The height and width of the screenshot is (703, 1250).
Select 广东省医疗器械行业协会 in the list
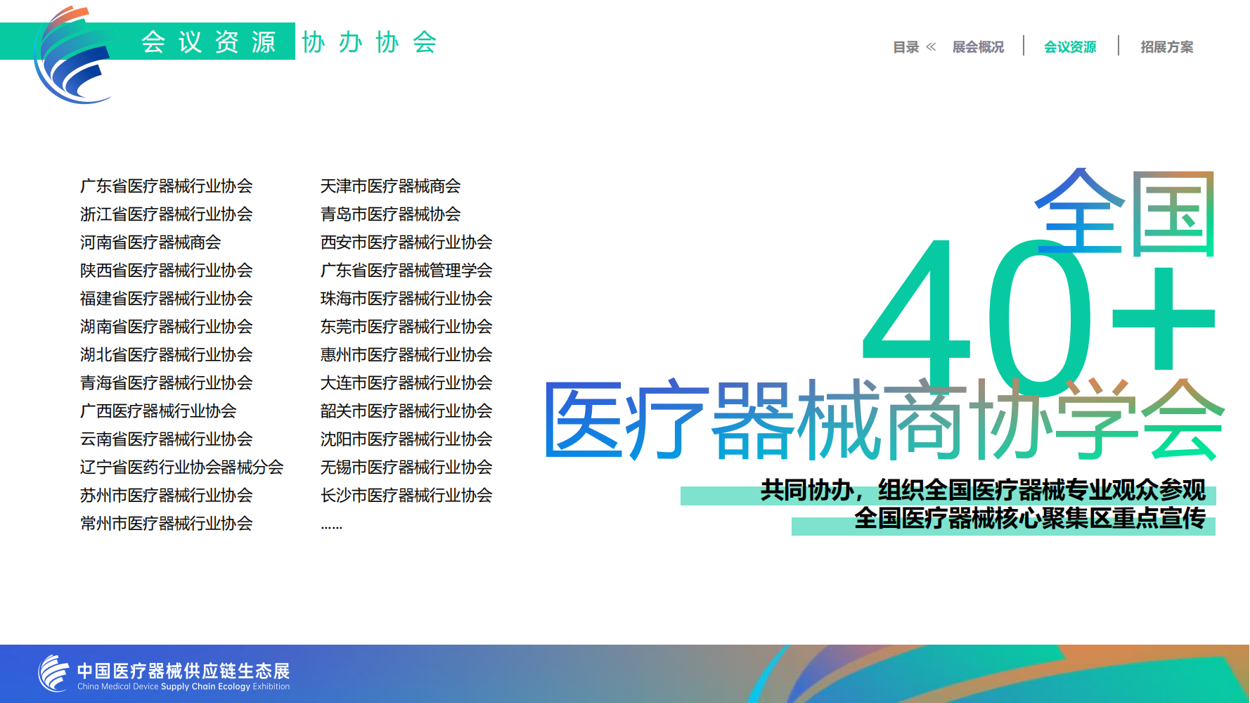click(x=166, y=186)
